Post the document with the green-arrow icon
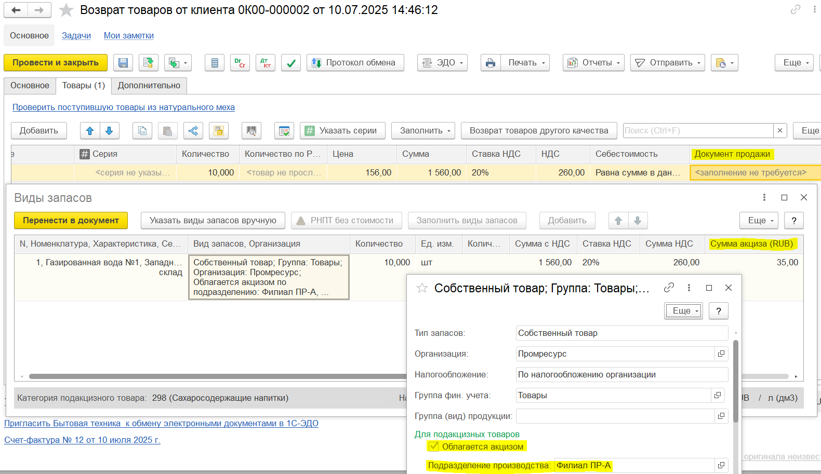This screenshot has height=474, width=821. [x=149, y=63]
